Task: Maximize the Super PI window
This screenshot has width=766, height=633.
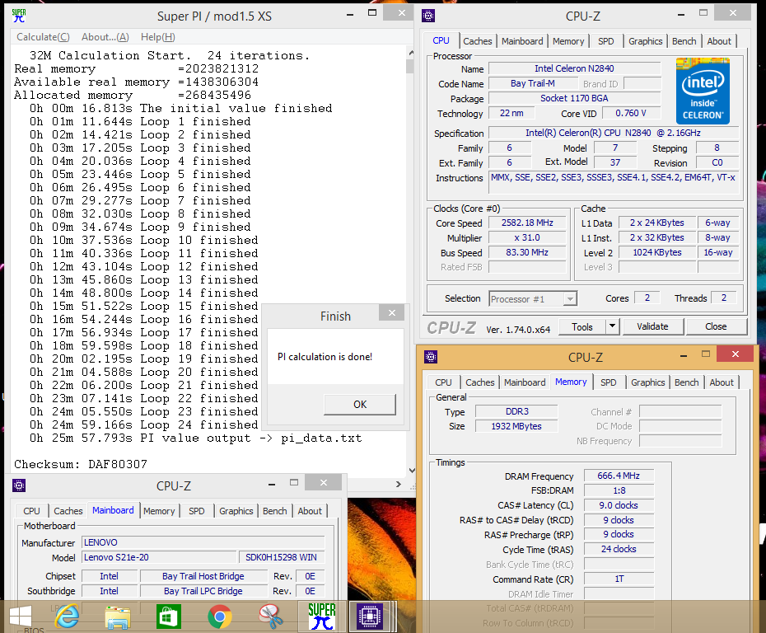Action: pos(372,13)
